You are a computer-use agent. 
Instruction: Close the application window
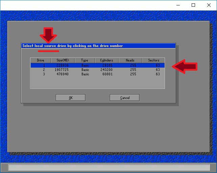209,5
